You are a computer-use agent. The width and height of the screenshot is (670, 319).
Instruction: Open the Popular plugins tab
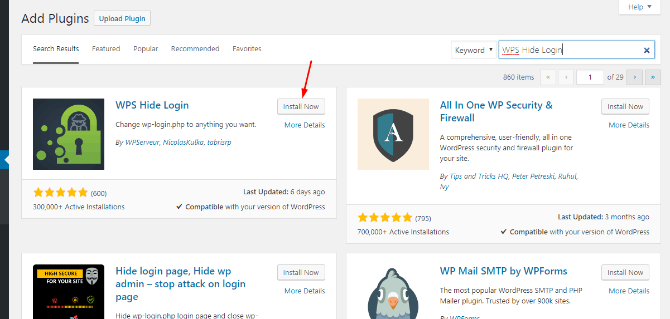(x=146, y=49)
